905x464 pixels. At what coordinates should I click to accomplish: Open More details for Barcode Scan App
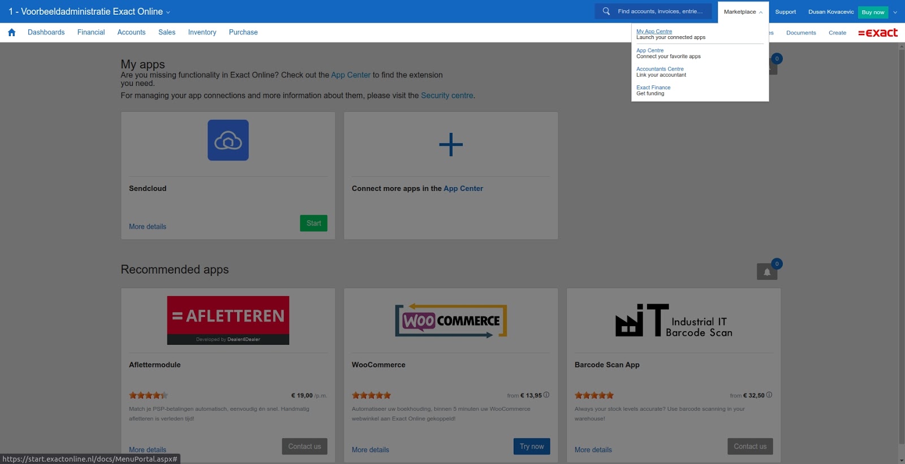(593, 450)
